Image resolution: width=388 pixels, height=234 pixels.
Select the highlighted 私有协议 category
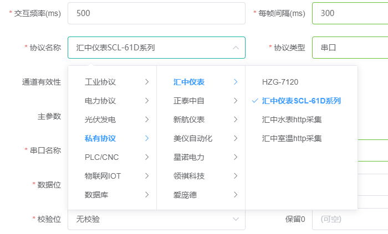click(113, 138)
